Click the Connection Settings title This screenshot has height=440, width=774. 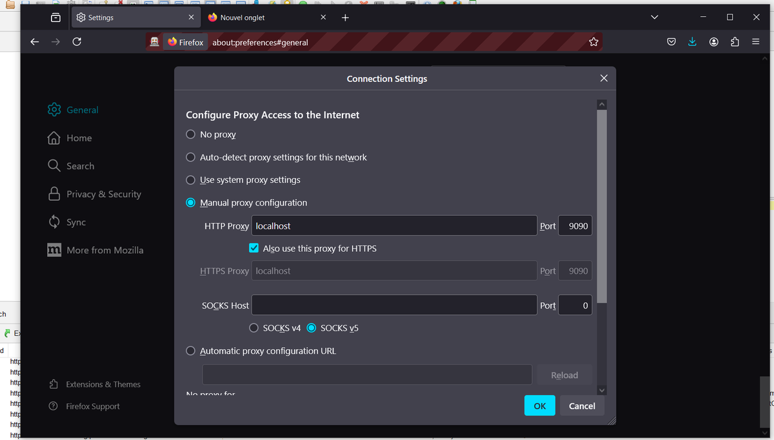tap(387, 79)
